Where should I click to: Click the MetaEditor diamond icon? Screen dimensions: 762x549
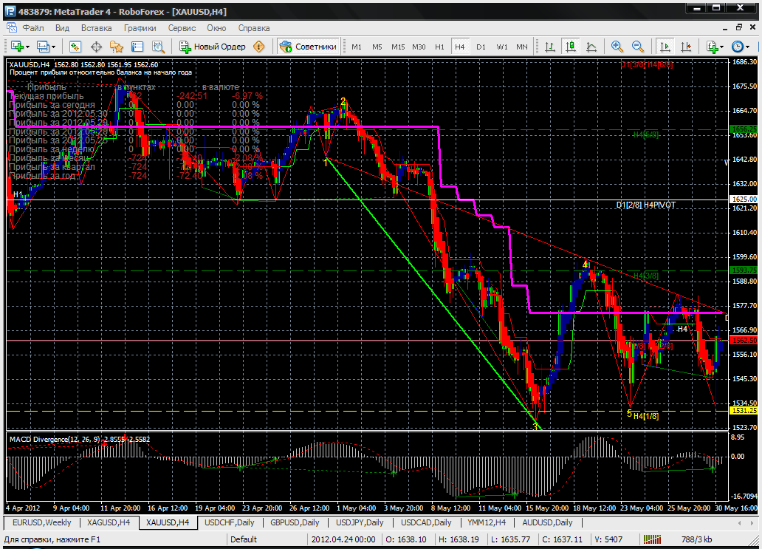pos(259,47)
